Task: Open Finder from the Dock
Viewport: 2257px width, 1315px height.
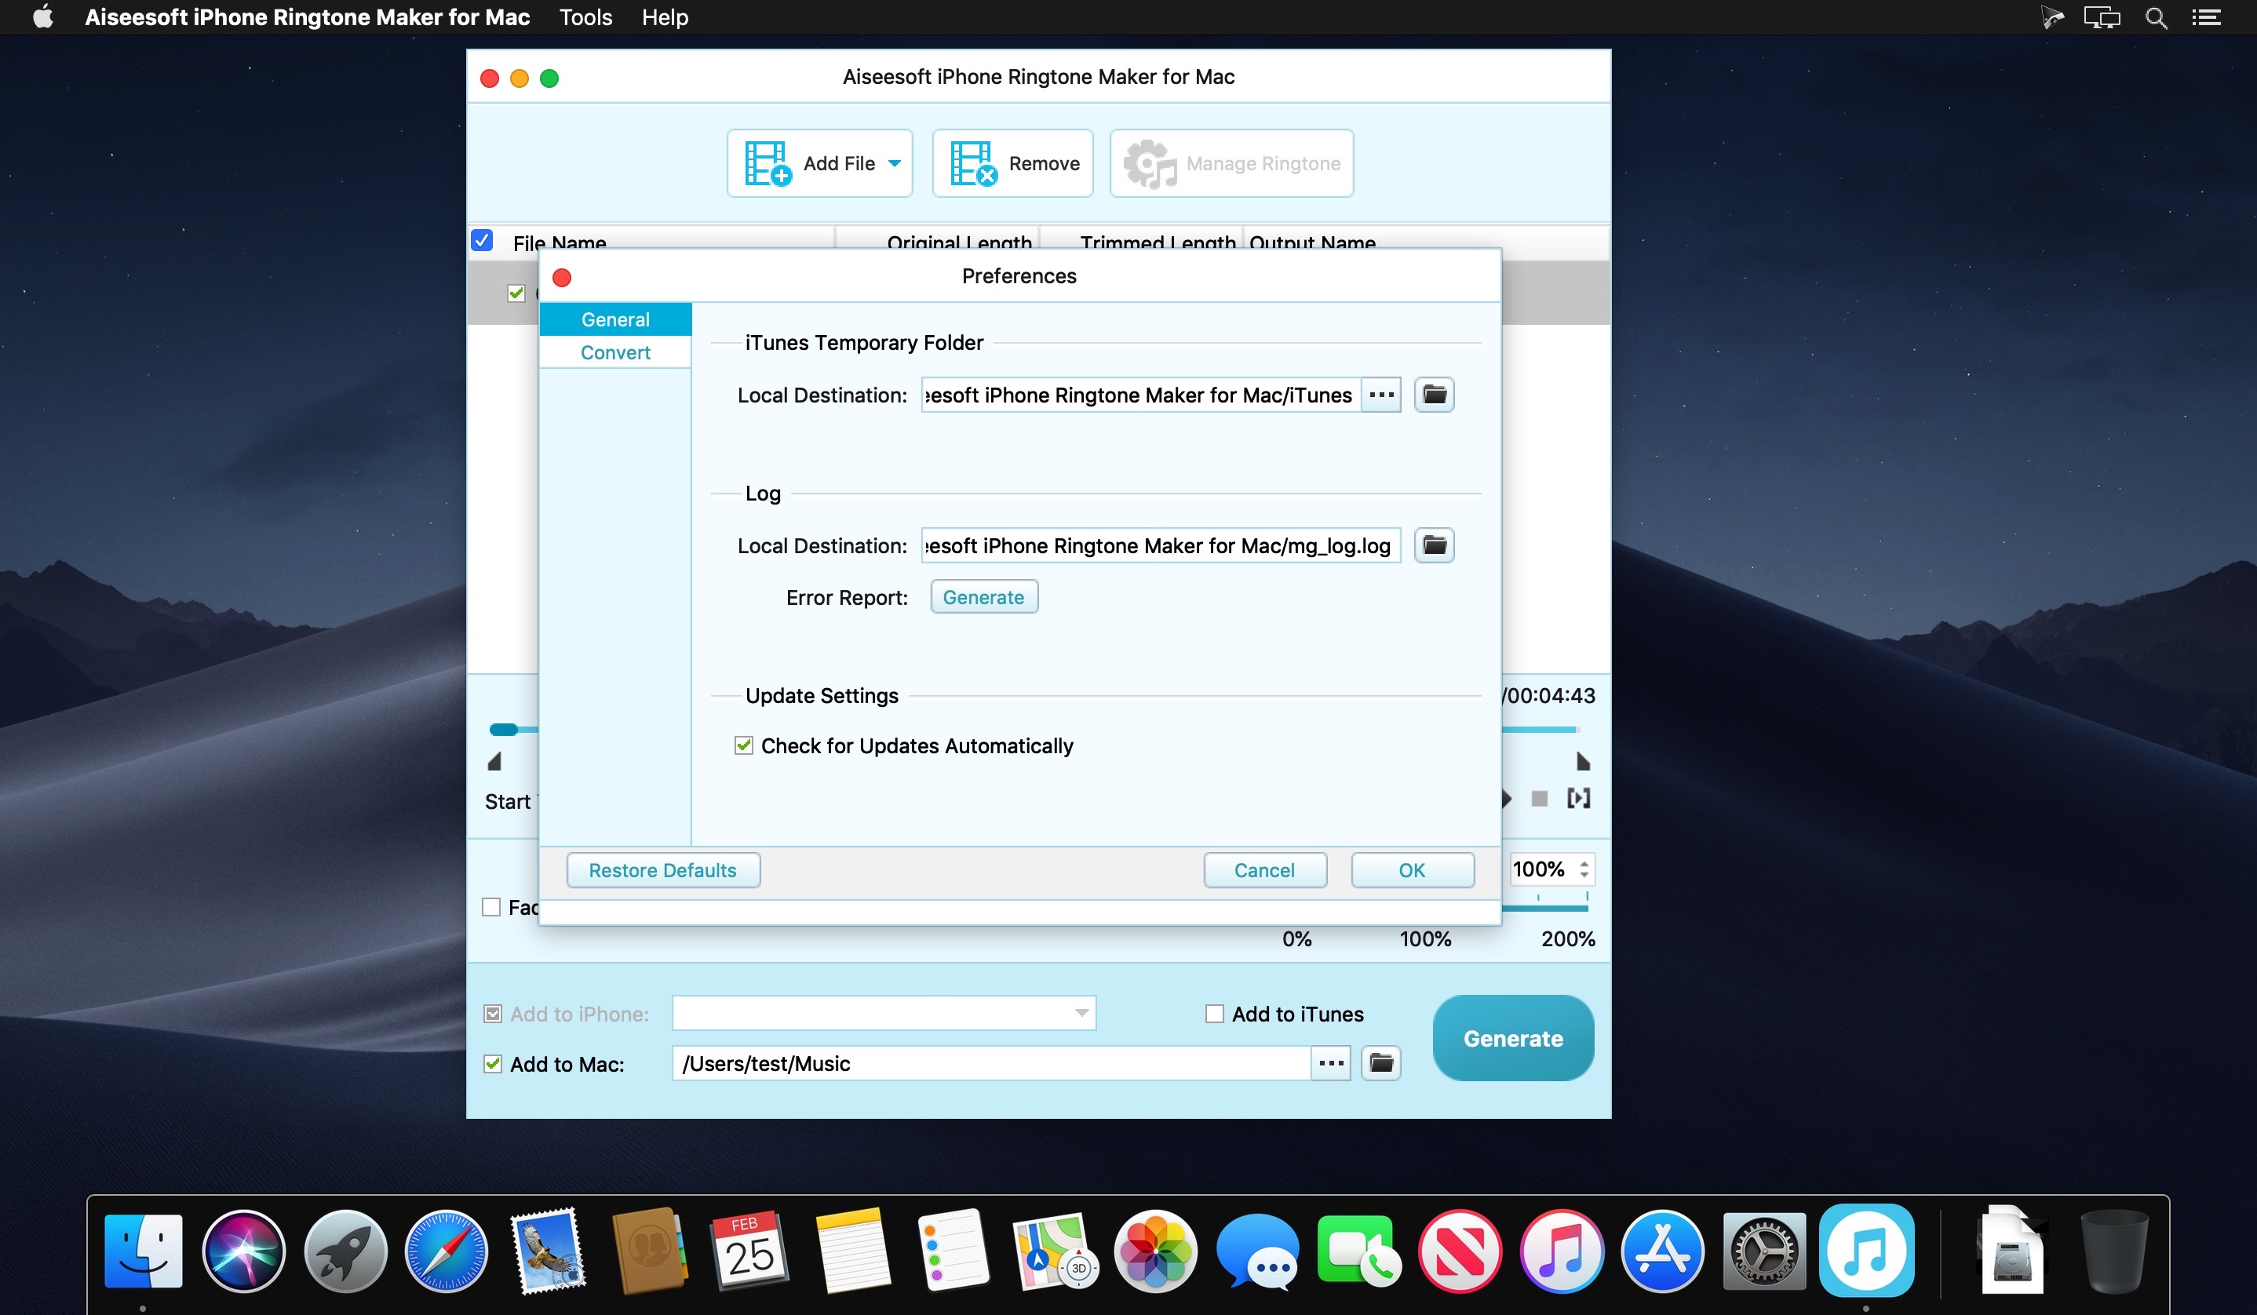Action: tap(144, 1251)
